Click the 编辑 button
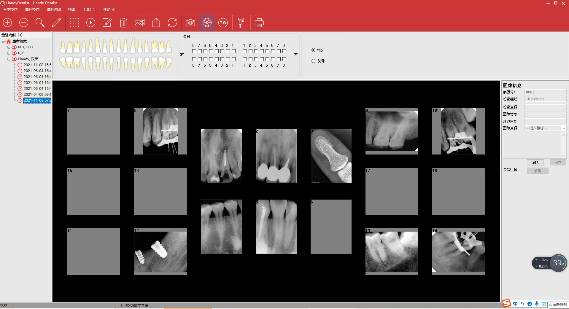Viewport: 569px width, 309px height. [x=535, y=163]
